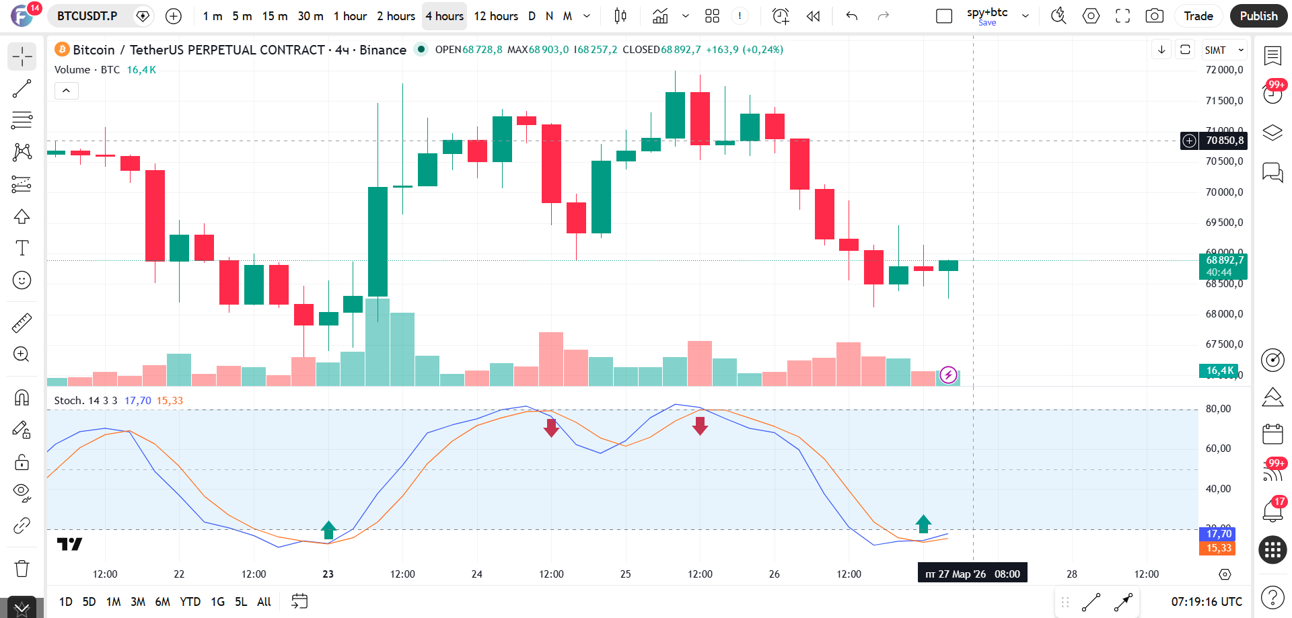Open the ruler measure tool

(x=22, y=323)
